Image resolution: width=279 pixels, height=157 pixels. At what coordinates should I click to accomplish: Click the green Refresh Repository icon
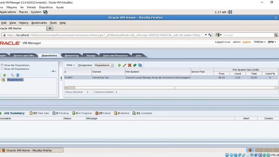[x=135, y=65]
